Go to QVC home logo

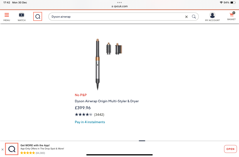[38, 16]
